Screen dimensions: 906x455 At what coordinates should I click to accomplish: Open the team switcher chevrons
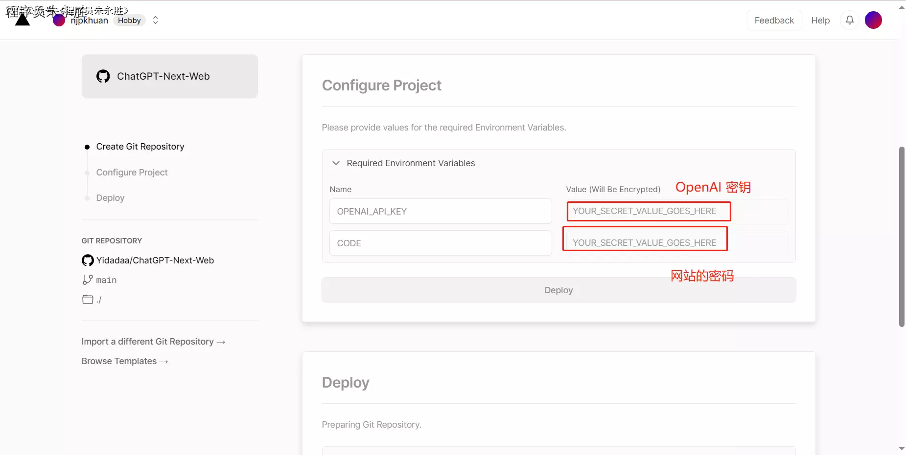click(x=155, y=20)
